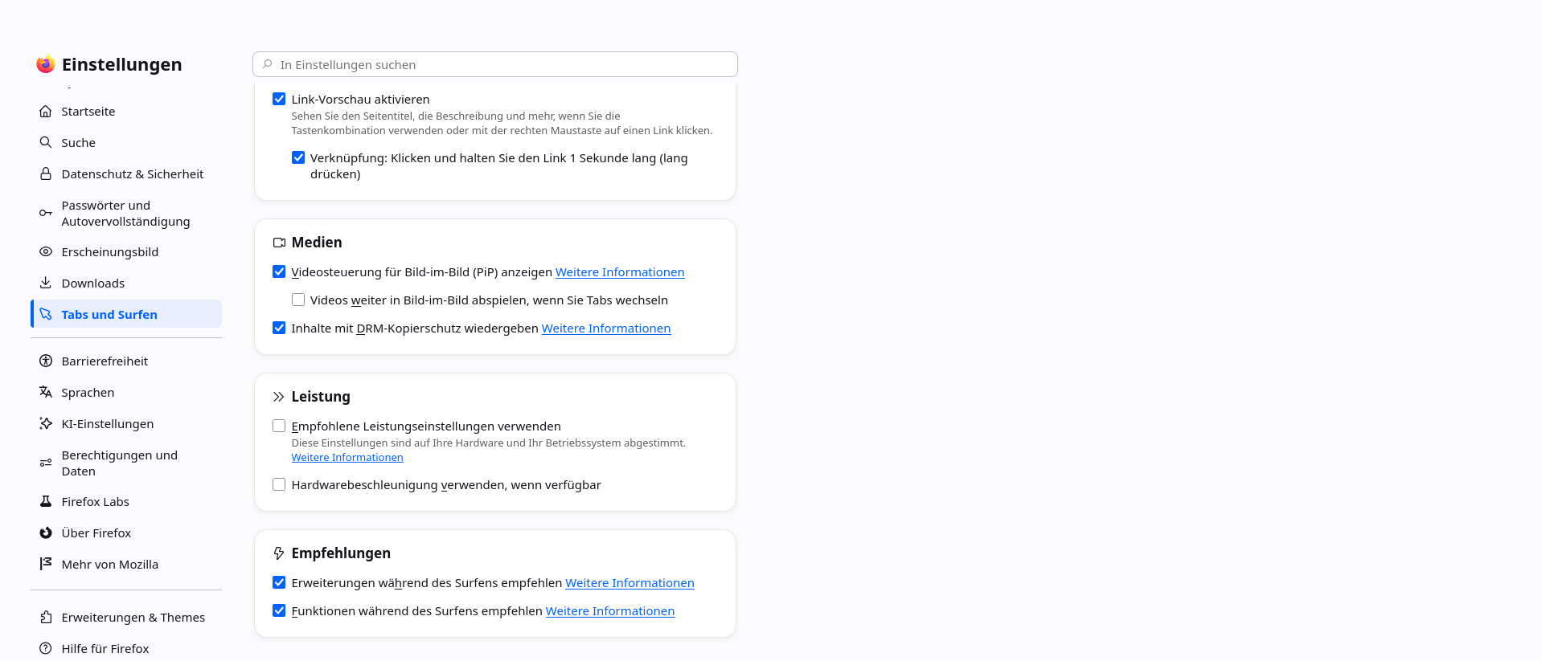
Task: Uncheck Funktionen während des Surfens empfehlen
Action: point(279,611)
